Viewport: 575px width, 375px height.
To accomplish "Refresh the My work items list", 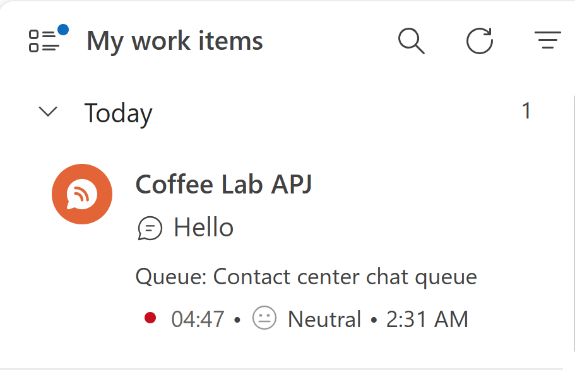I will [x=480, y=41].
